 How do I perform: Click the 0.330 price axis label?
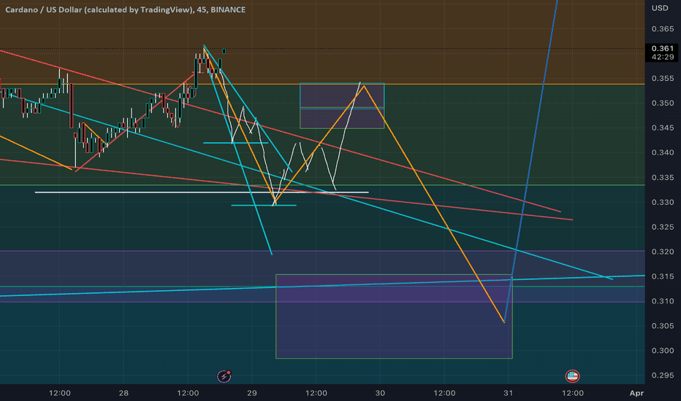tap(662, 203)
